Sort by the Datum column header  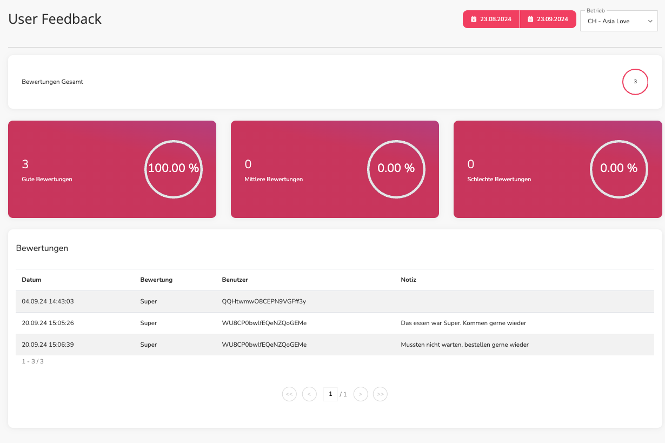pos(31,280)
